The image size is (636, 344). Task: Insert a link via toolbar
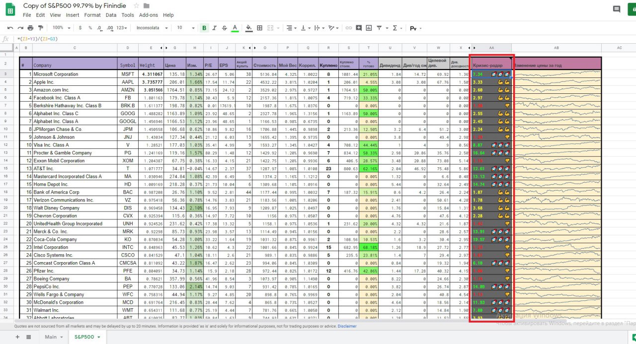tap(348, 28)
